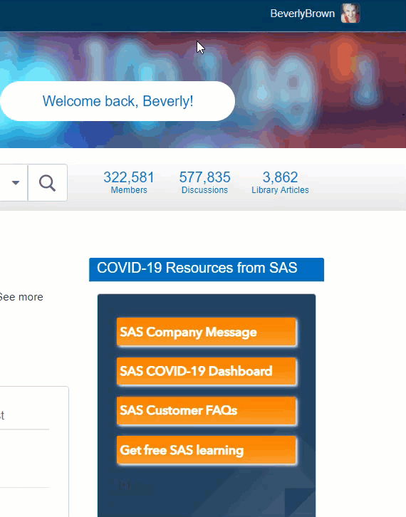Expand the [+] toggle under the buttons
The width and height of the screenshot is (406, 517).
pyautogui.click(x=125, y=485)
